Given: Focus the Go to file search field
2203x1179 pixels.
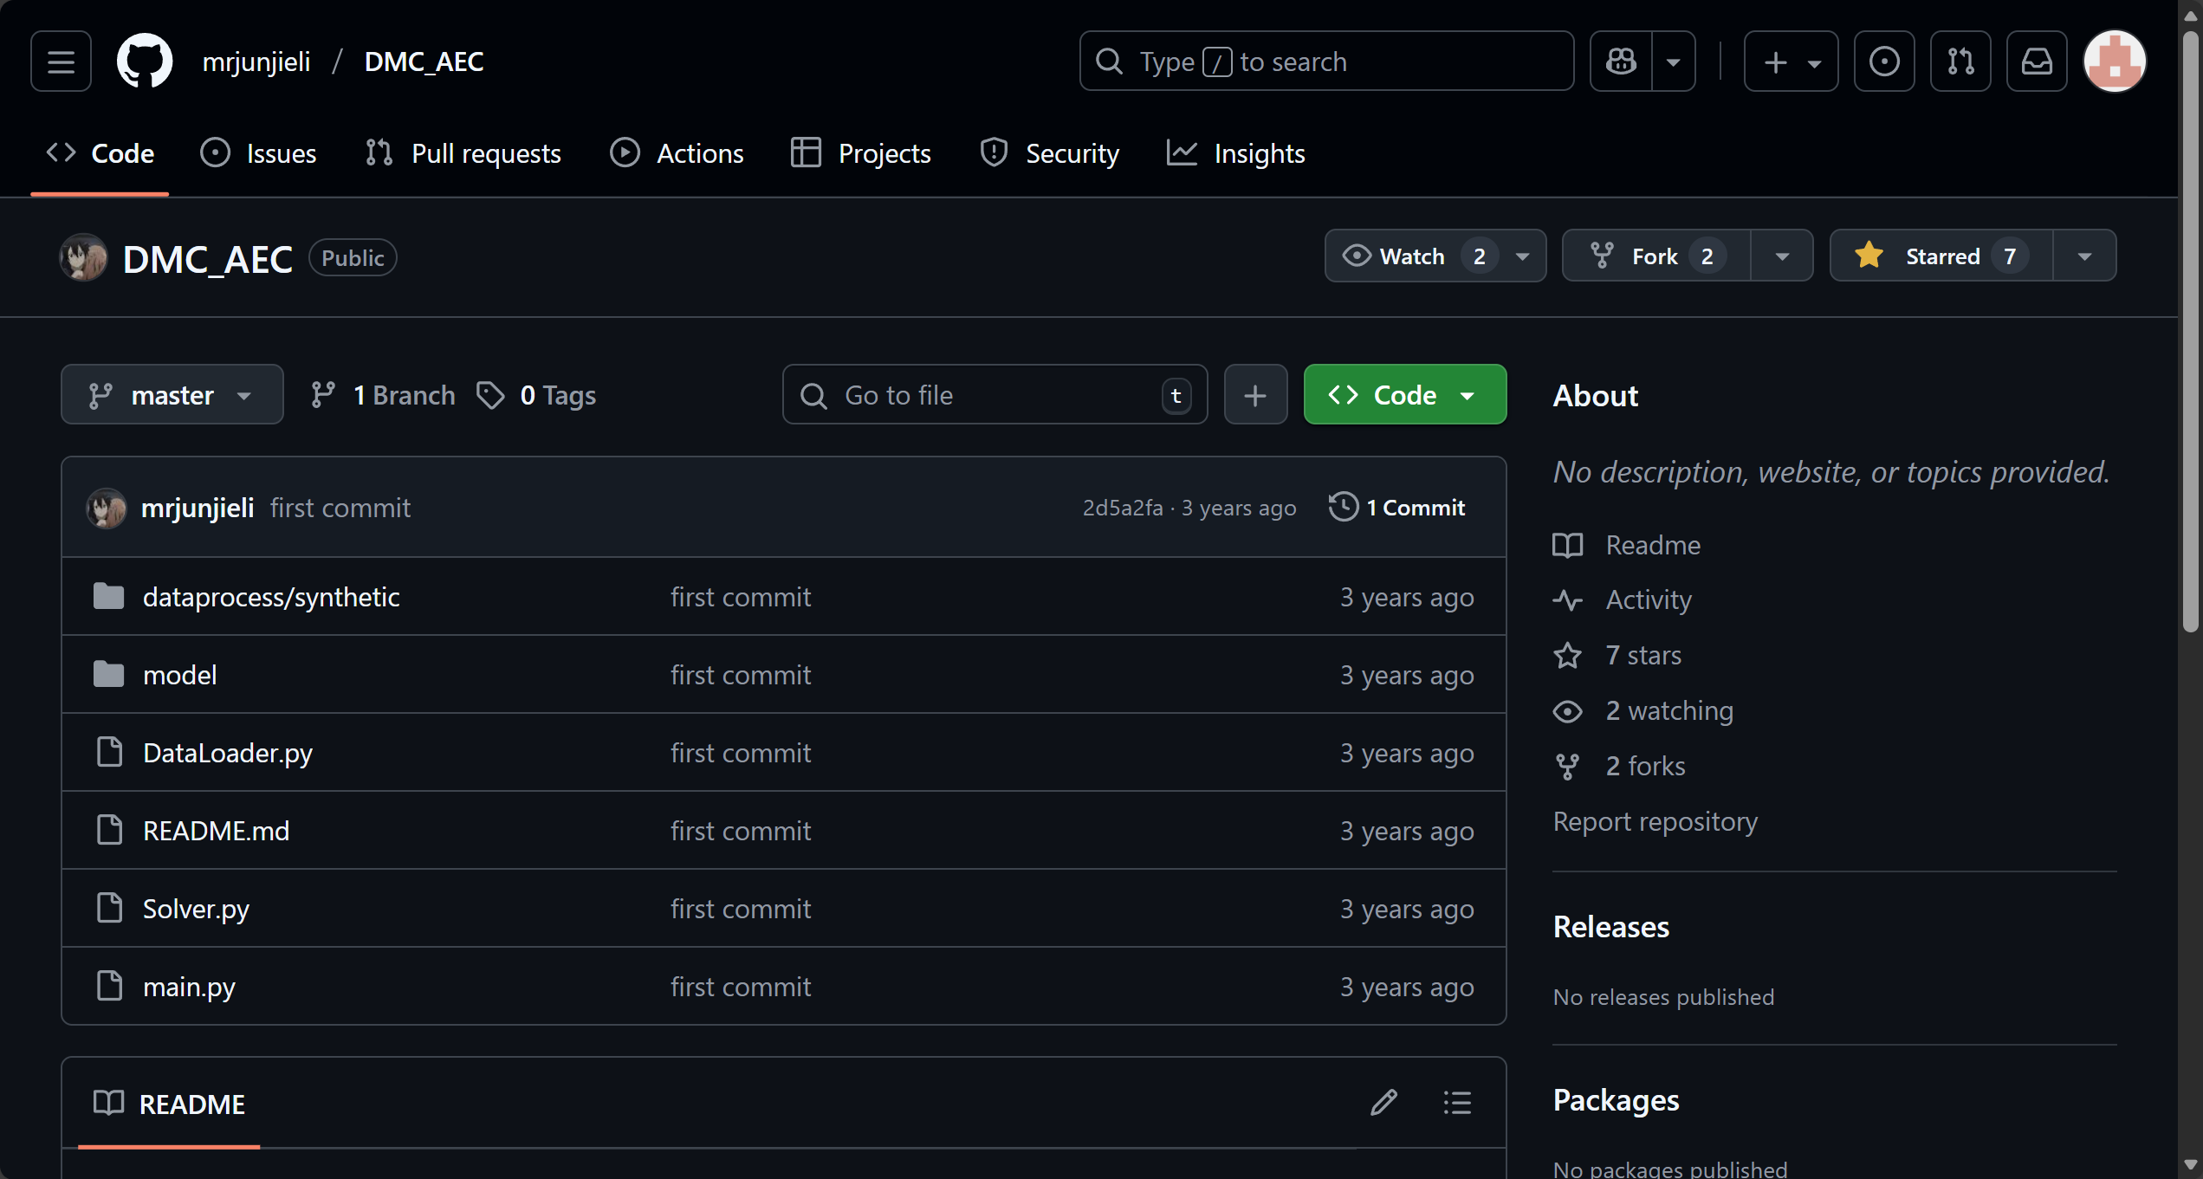Looking at the screenshot, I should (x=995, y=395).
